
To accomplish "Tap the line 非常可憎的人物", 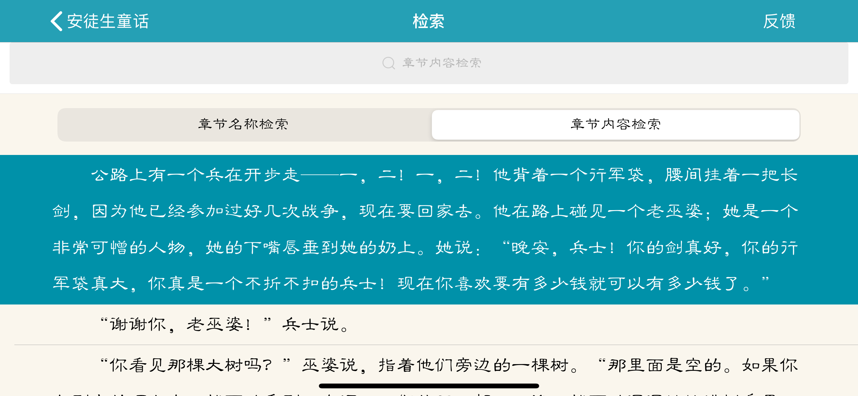I will (x=118, y=248).
